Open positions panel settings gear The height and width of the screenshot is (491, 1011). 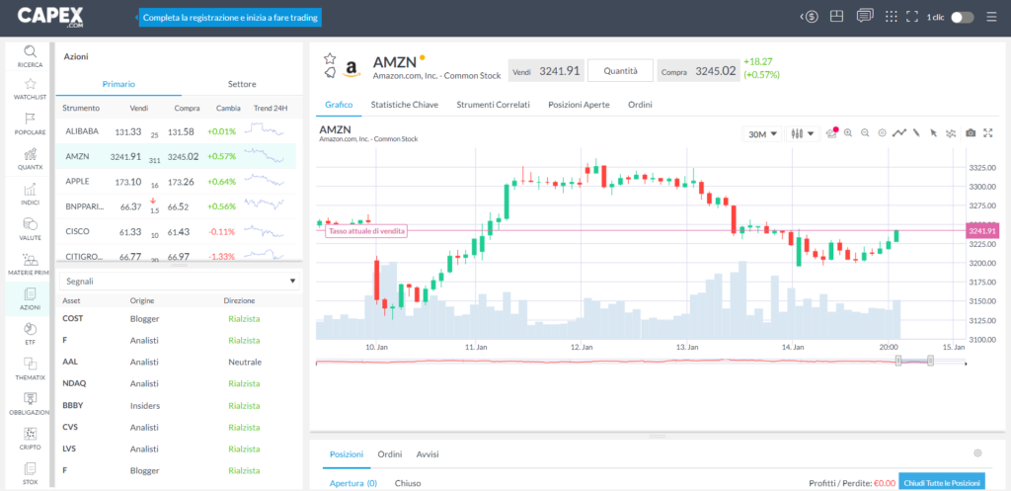(977, 452)
